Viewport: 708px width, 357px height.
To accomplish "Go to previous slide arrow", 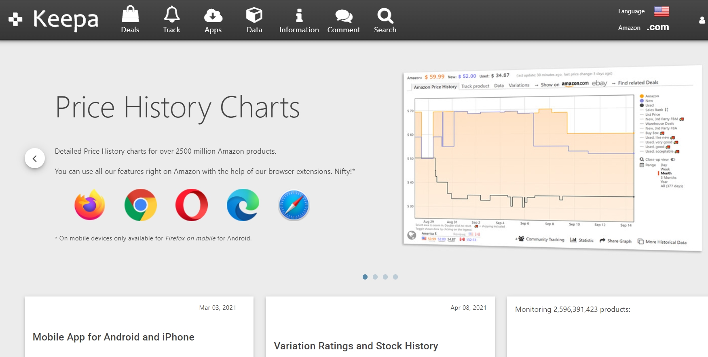I will 35,158.
